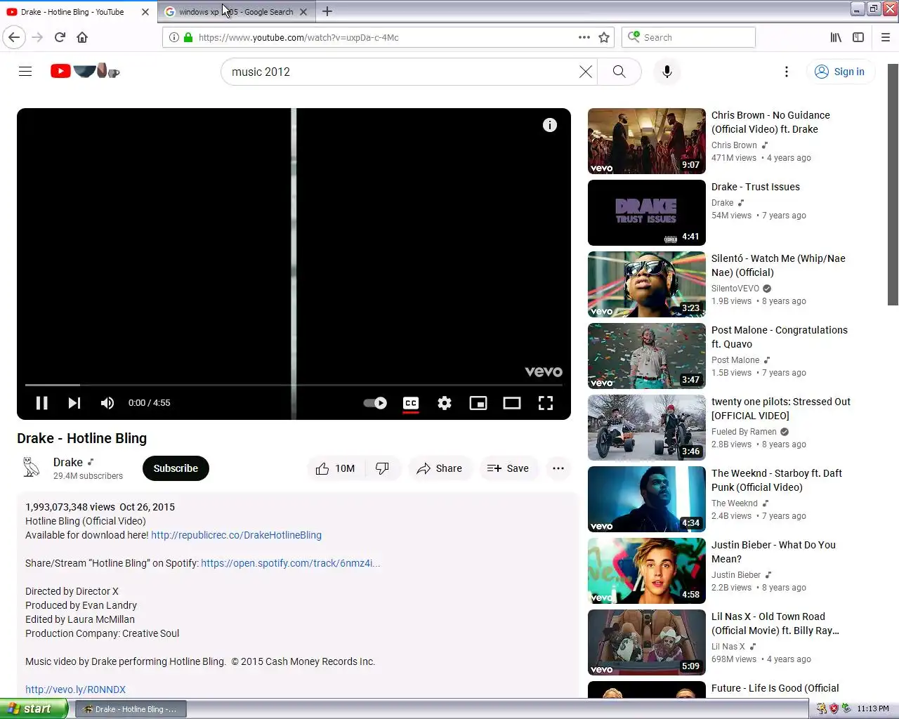This screenshot has width=899, height=719.
Task: Close the Drake - Hotline Bling tab
Action: click(x=145, y=12)
